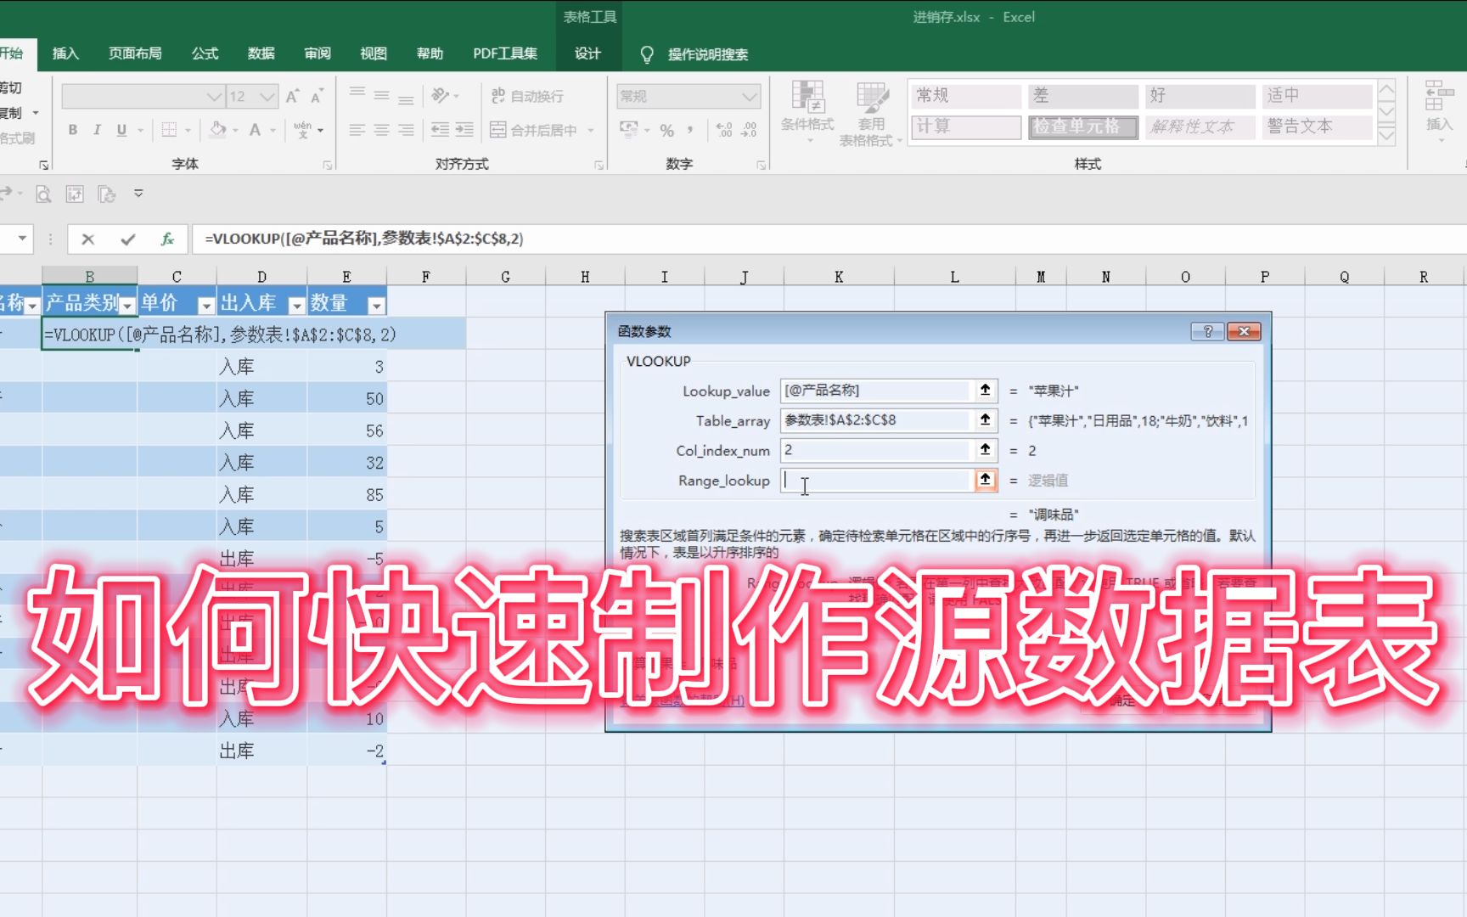Screen dimensions: 1467x917
Task: Decrease font size with smaller A icon
Action: (x=317, y=97)
